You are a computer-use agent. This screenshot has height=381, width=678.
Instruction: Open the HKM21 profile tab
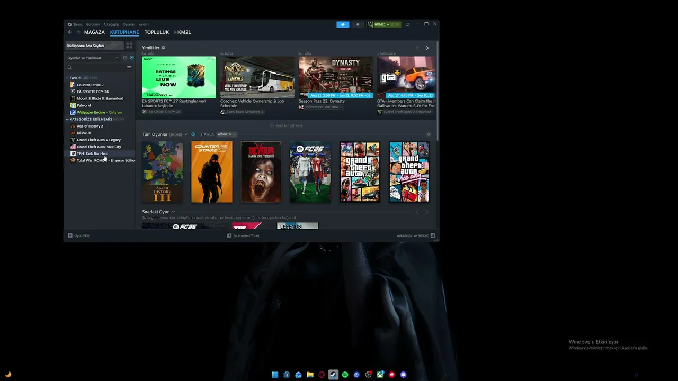[183, 32]
